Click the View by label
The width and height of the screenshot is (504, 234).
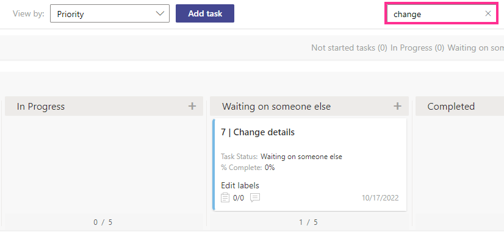tap(29, 14)
